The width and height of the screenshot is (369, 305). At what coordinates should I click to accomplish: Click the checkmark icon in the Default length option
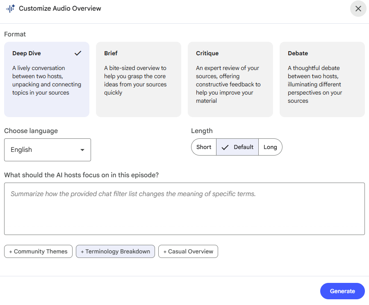coord(225,147)
